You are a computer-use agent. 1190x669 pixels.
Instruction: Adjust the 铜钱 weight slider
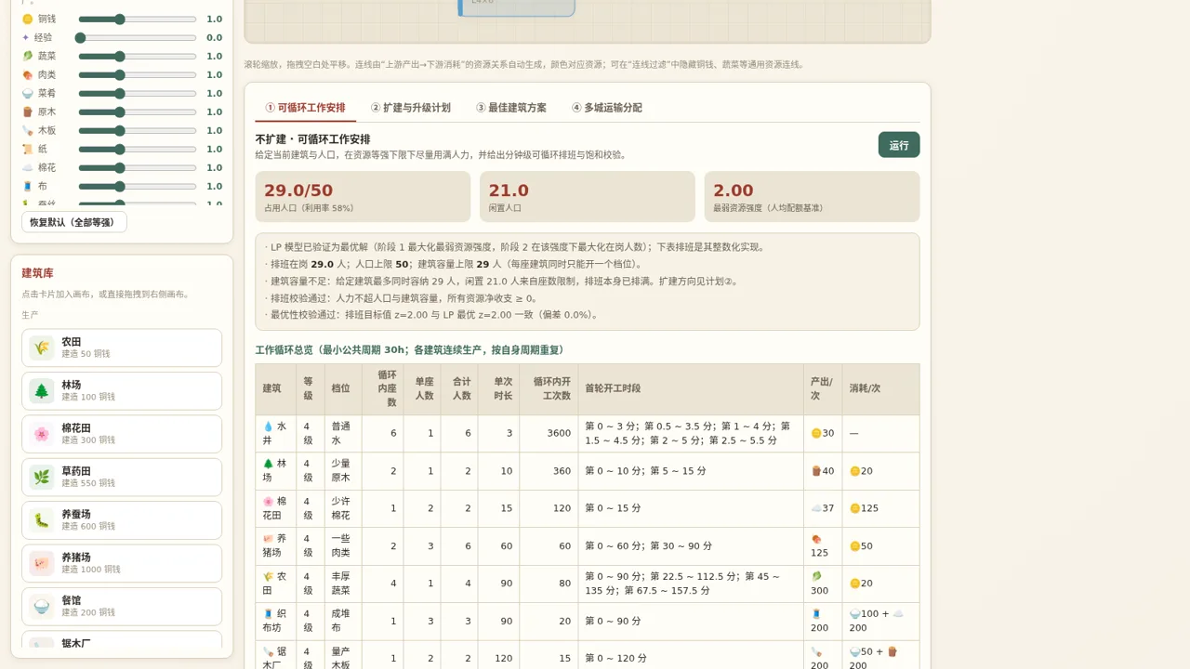(138, 19)
